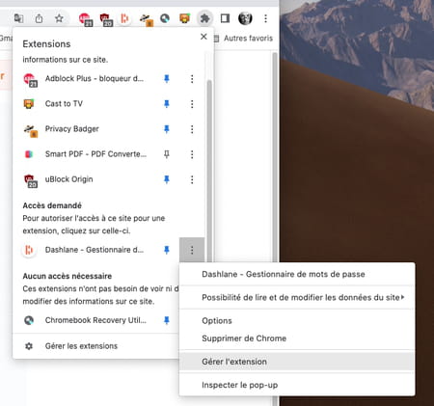Click the Adblock Plus extension row icon
Viewport: 434px width, 406px height.
30,79
